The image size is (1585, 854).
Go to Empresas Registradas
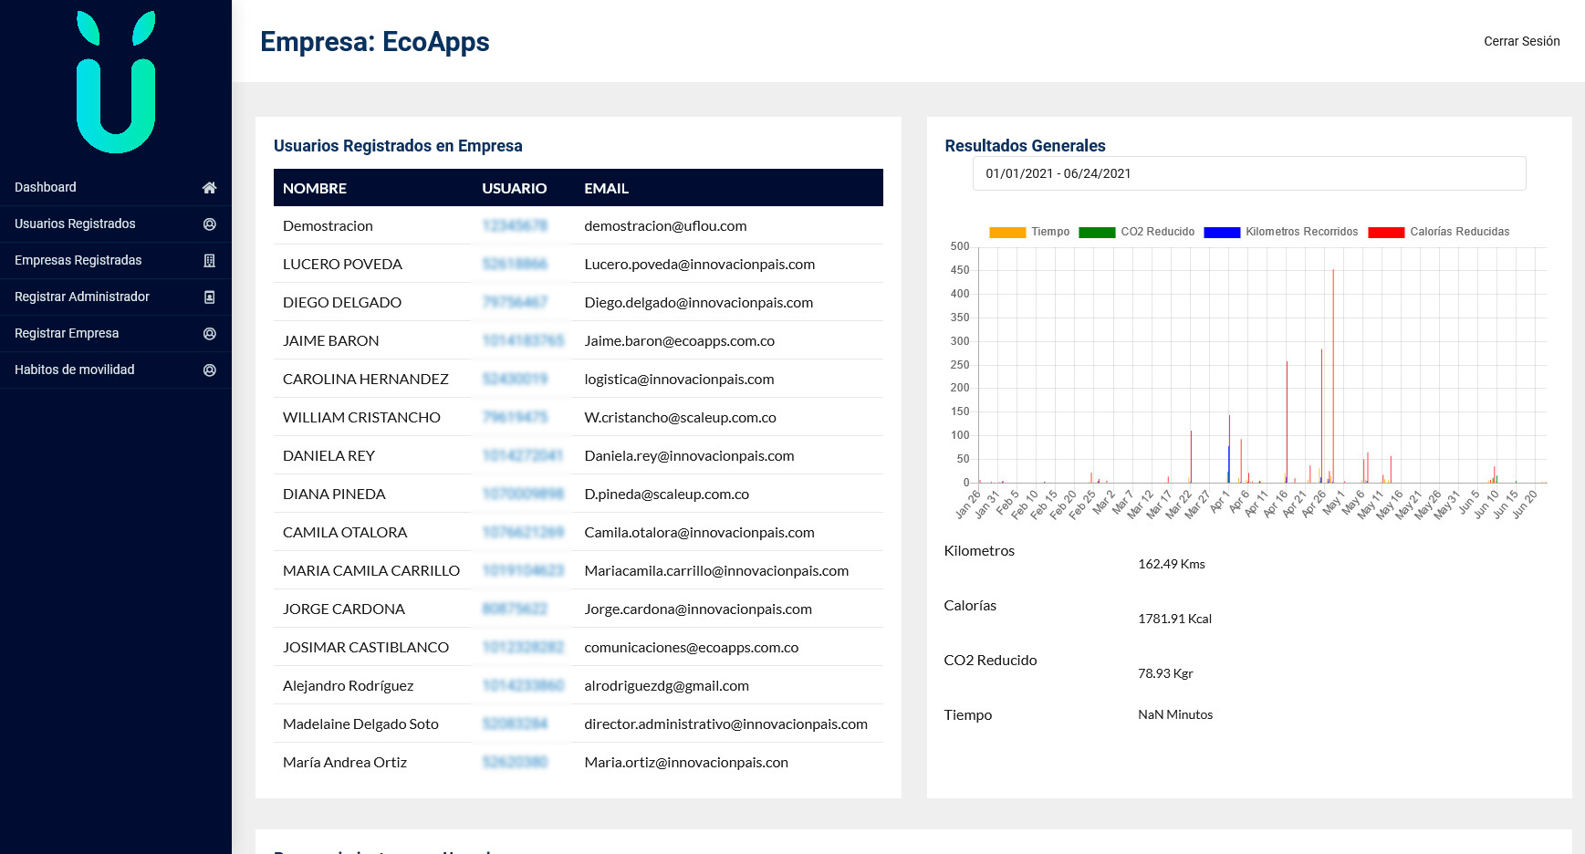point(116,260)
